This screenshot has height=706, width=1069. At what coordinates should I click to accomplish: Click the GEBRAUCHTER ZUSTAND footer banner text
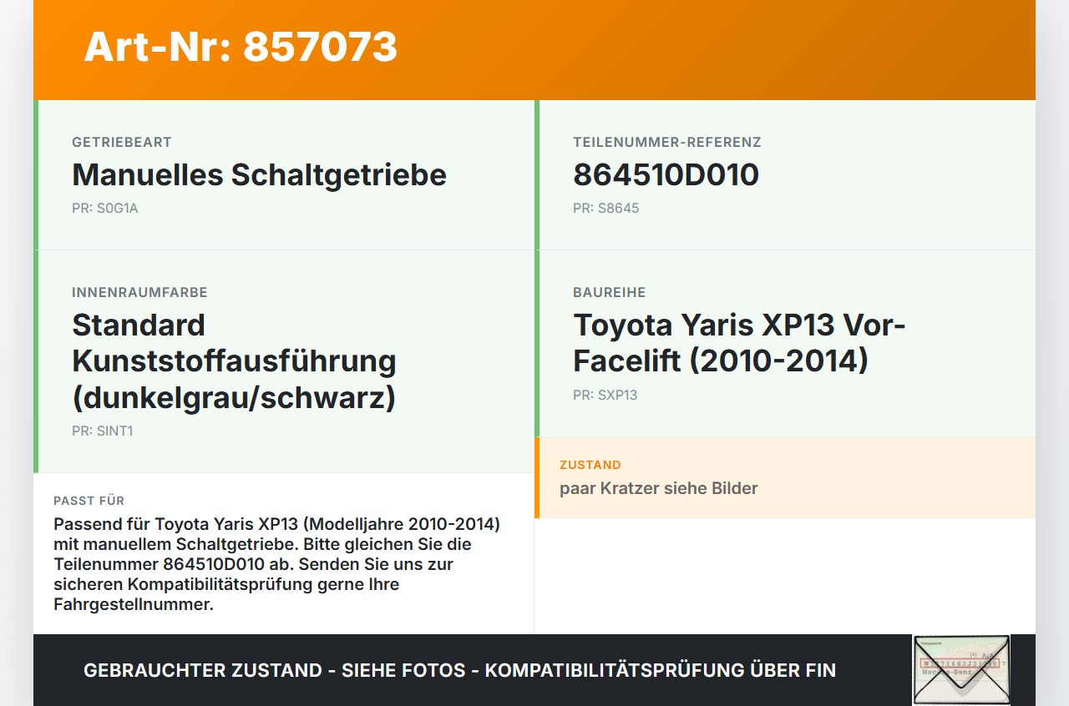(x=459, y=670)
